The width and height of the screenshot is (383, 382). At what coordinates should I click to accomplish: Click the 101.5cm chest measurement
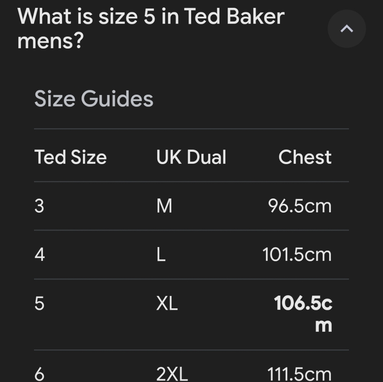click(296, 254)
